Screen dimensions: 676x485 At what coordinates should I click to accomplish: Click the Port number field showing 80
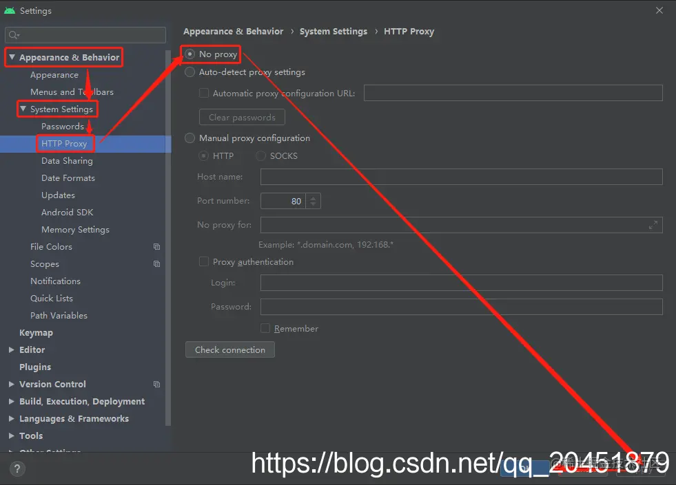(283, 201)
